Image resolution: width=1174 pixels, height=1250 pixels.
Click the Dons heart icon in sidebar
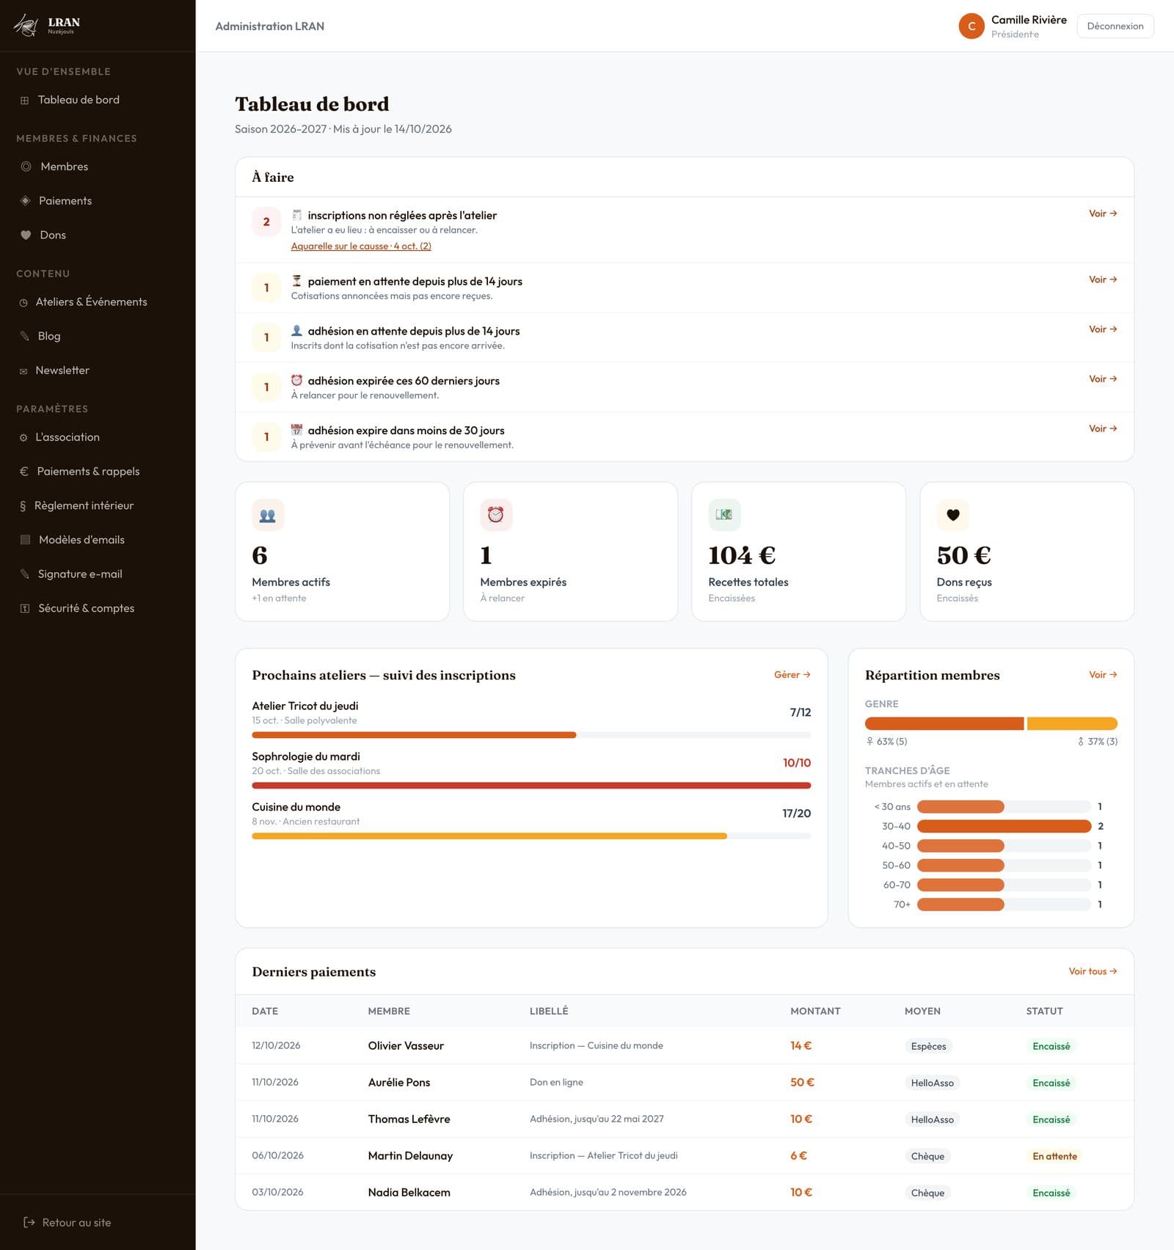pos(26,235)
